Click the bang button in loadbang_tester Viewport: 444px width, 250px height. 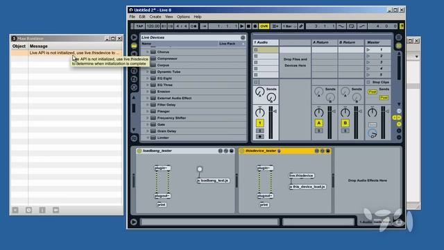(x=200, y=169)
